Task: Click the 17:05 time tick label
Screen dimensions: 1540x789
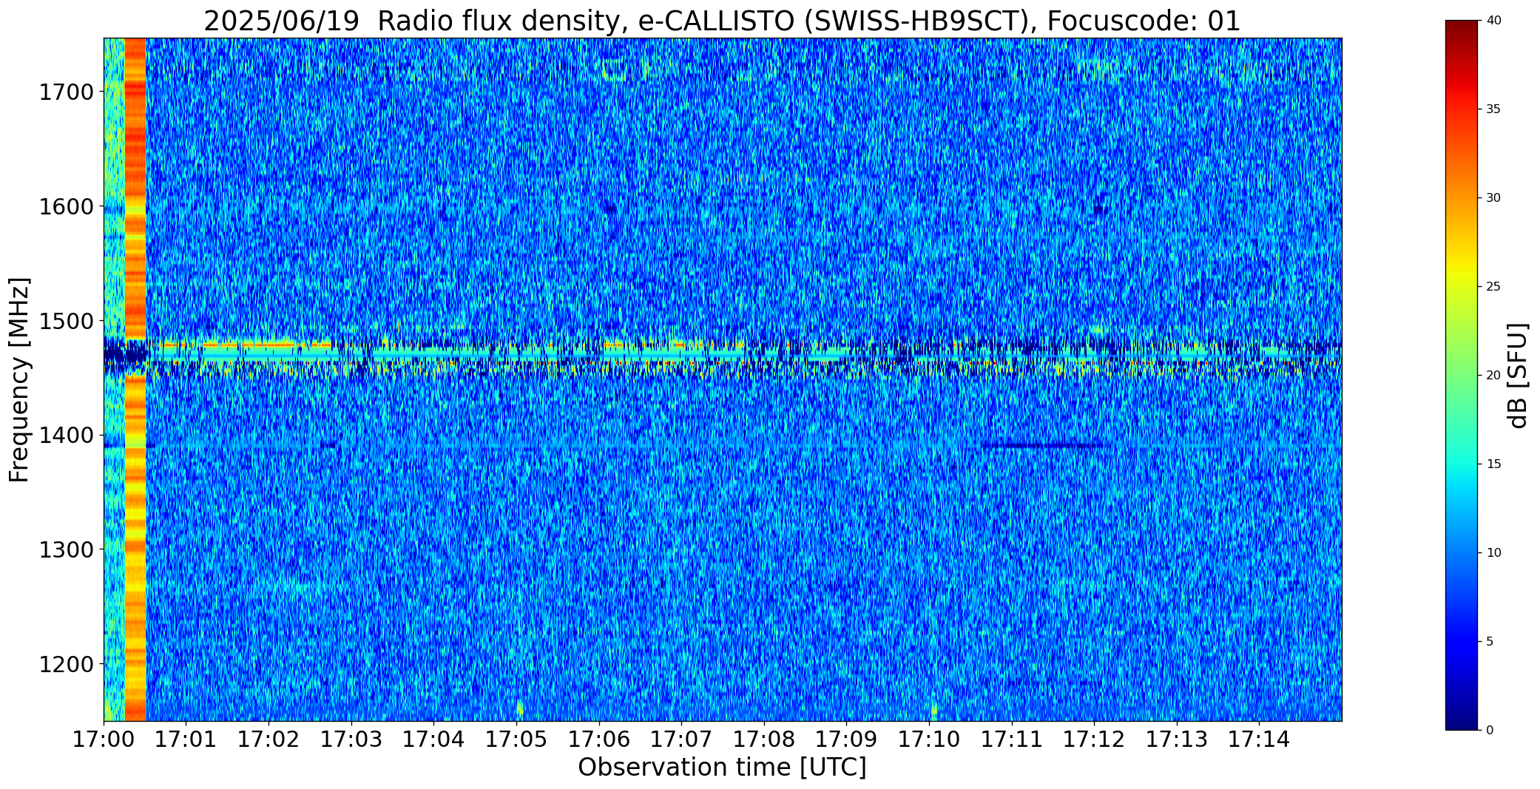Action: [x=516, y=739]
